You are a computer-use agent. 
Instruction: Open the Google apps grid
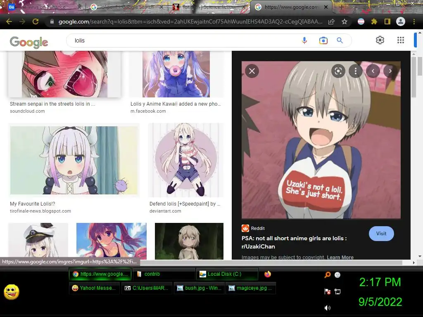(x=401, y=40)
